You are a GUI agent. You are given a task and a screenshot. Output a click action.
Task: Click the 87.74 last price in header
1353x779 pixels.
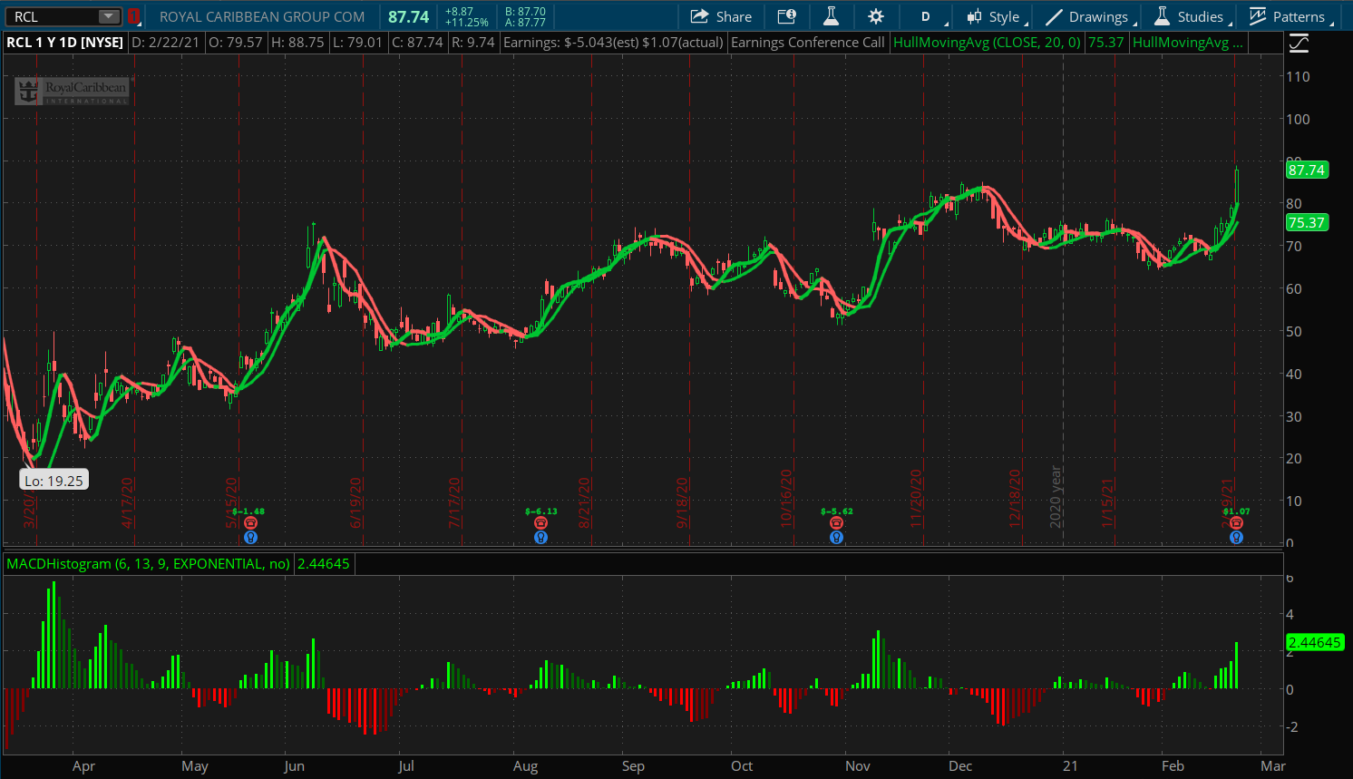point(408,16)
